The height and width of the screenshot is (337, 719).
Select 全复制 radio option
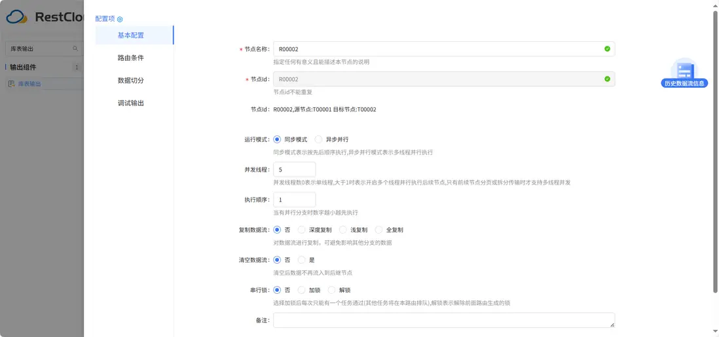point(378,230)
